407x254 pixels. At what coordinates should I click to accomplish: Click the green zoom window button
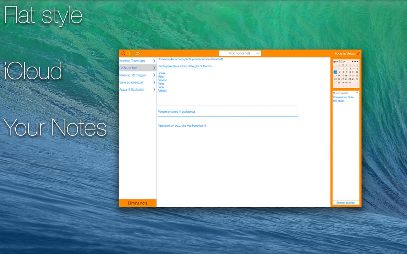pos(133,53)
